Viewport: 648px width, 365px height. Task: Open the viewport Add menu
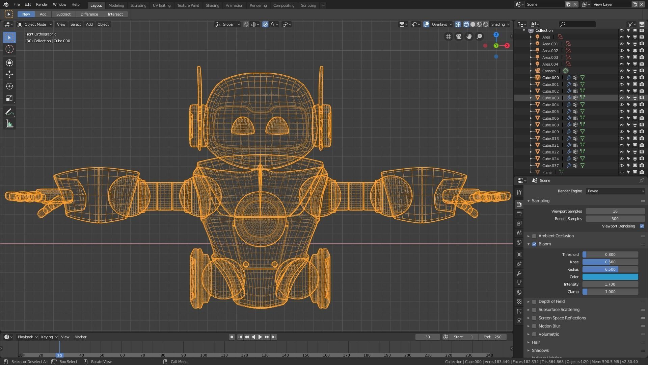click(x=89, y=24)
